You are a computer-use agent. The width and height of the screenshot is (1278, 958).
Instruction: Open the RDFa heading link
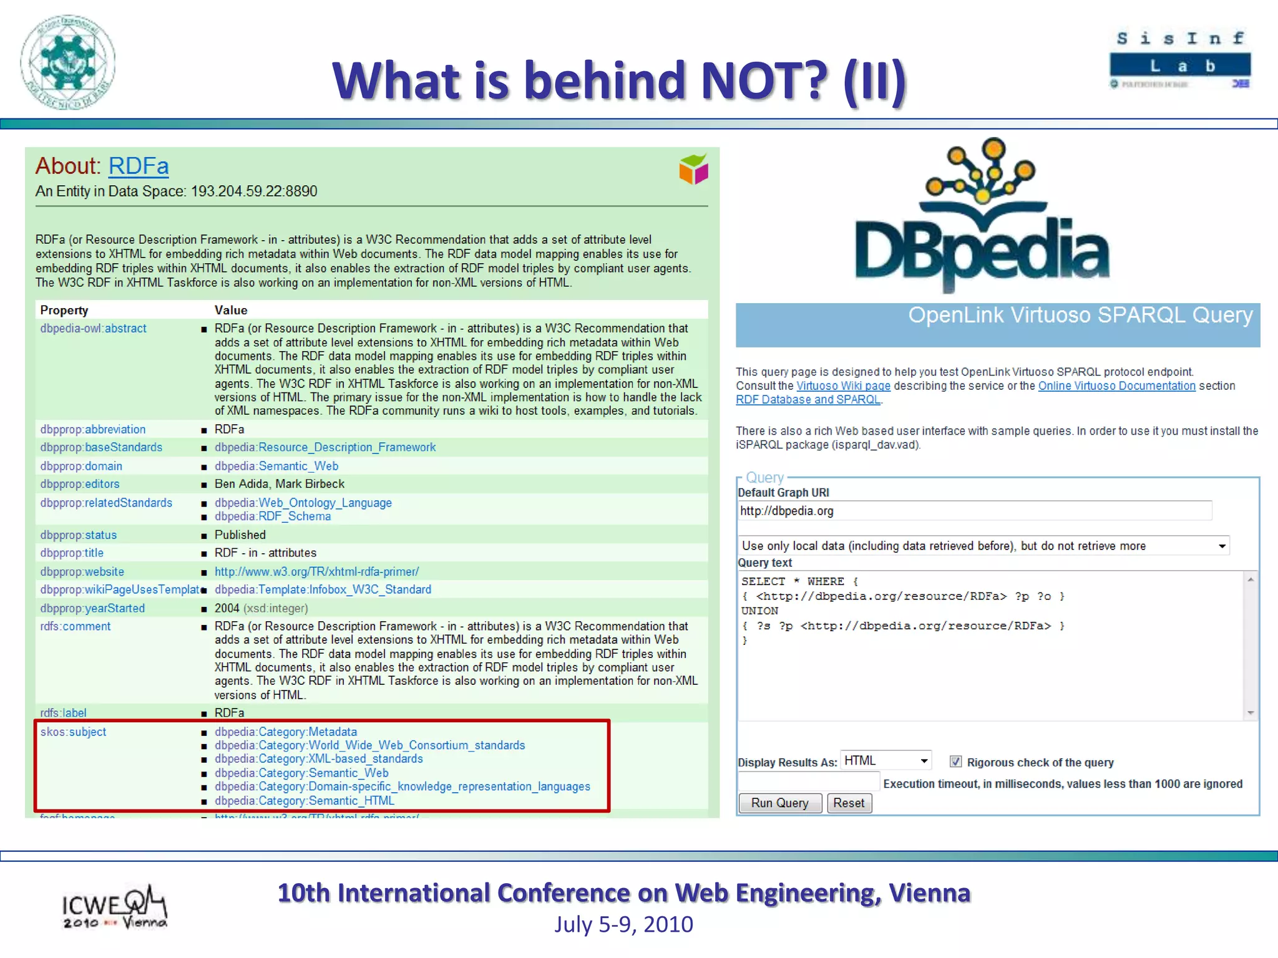click(x=139, y=166)
